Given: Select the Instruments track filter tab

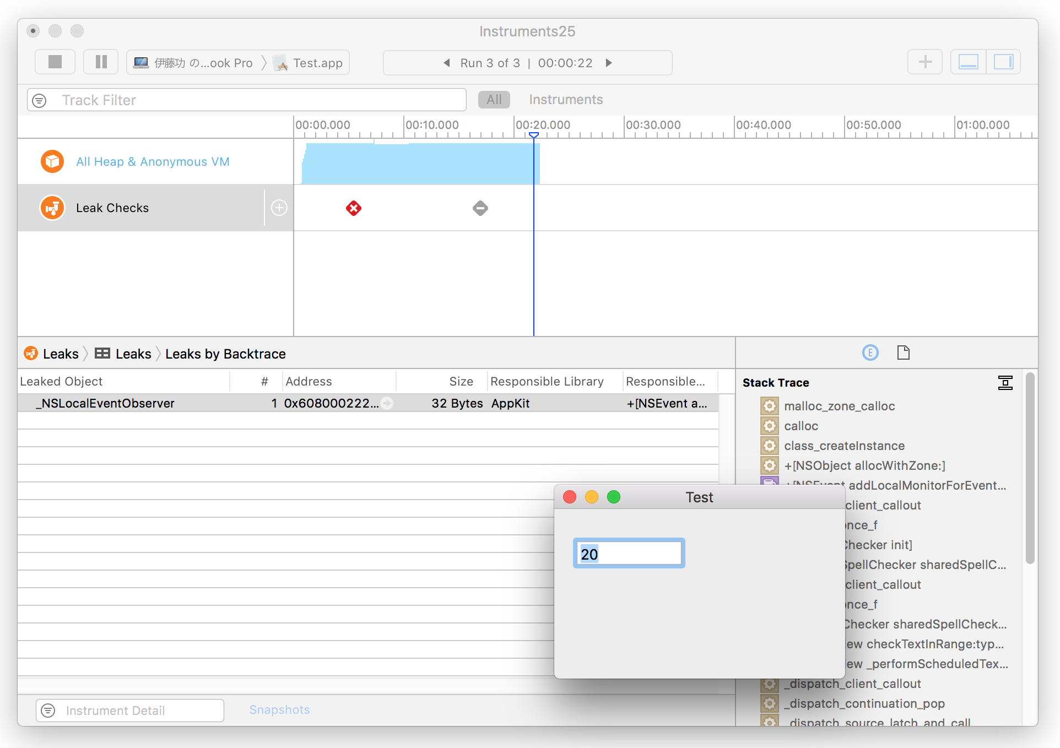Looking at the screenshot, I should pos(566,100).
